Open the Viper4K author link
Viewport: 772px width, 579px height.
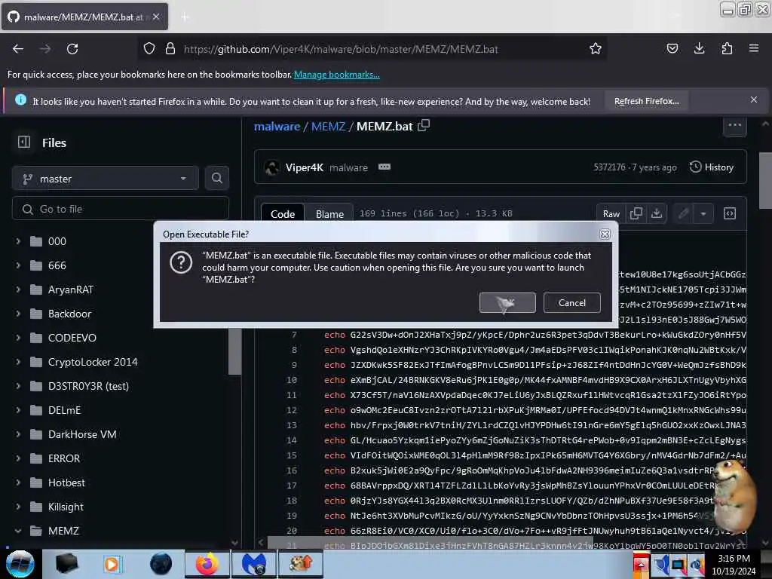coord(305,167)
